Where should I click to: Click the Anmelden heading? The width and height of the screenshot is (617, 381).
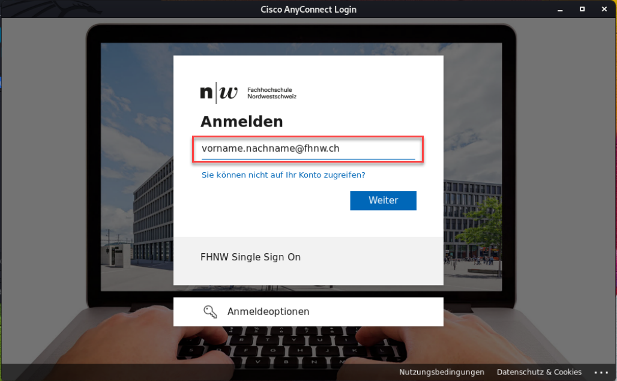[242, 121]
